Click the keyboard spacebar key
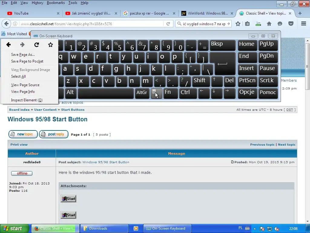Screen dimensions: 310x233 pyautogui.click(x=106, y=93)
